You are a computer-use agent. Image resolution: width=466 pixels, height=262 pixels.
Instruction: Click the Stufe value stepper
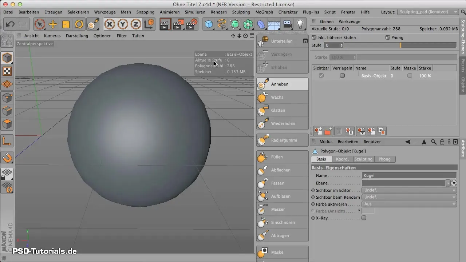341,45
